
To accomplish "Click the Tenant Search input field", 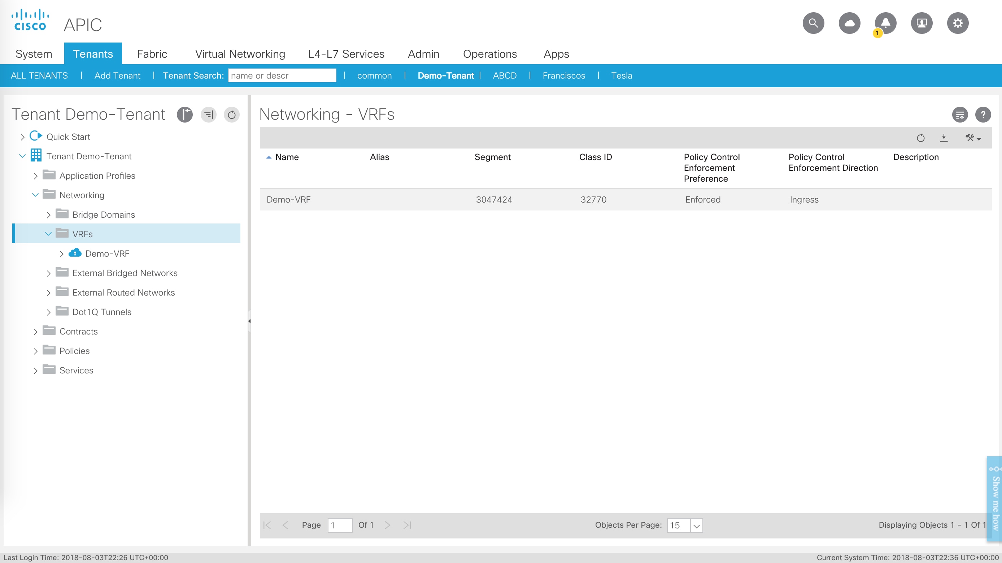I will pyautogui.click(x=282, y=75).
